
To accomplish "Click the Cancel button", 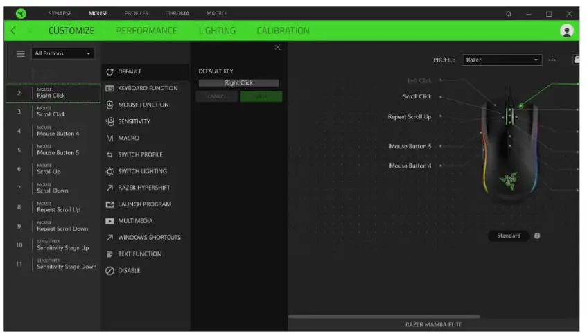I will click(216, 96).
